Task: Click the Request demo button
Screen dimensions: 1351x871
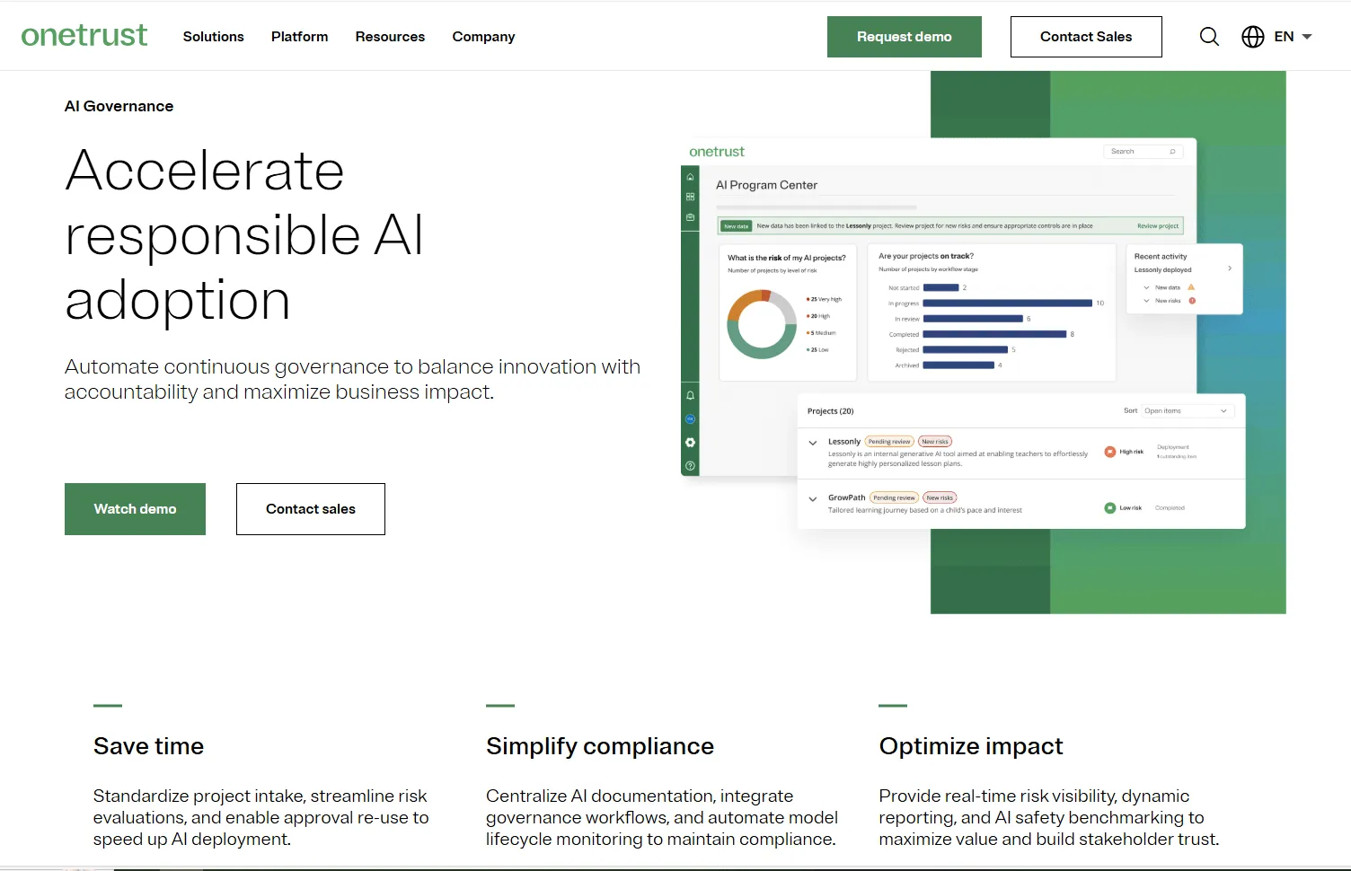Action: click(x=904, y=37)
